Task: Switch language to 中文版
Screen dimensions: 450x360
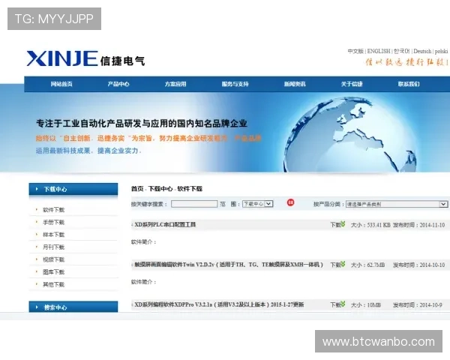Action: (355, 51)
